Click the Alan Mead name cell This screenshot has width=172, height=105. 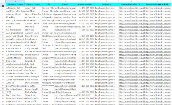(33, 11)
